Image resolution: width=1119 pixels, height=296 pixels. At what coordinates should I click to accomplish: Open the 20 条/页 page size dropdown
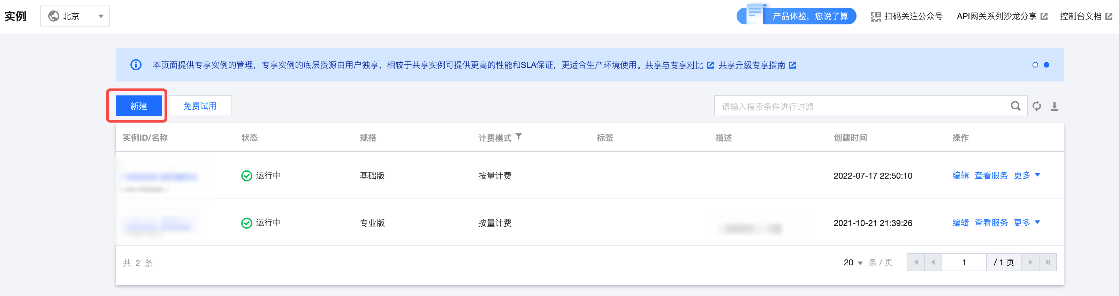click(x=853, y=263)
